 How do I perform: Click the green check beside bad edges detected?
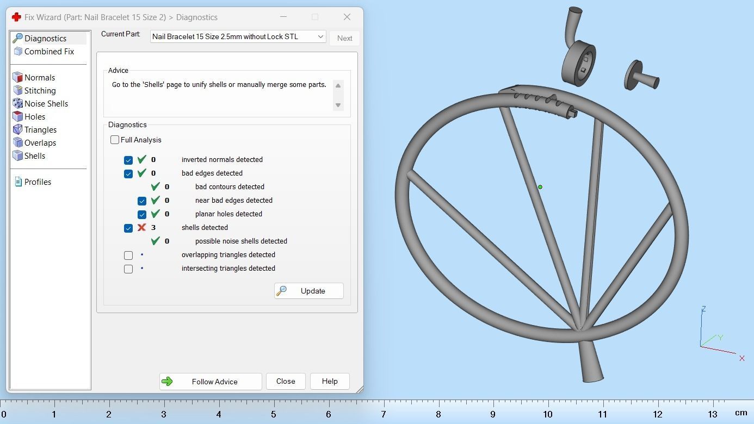(142, 173)
